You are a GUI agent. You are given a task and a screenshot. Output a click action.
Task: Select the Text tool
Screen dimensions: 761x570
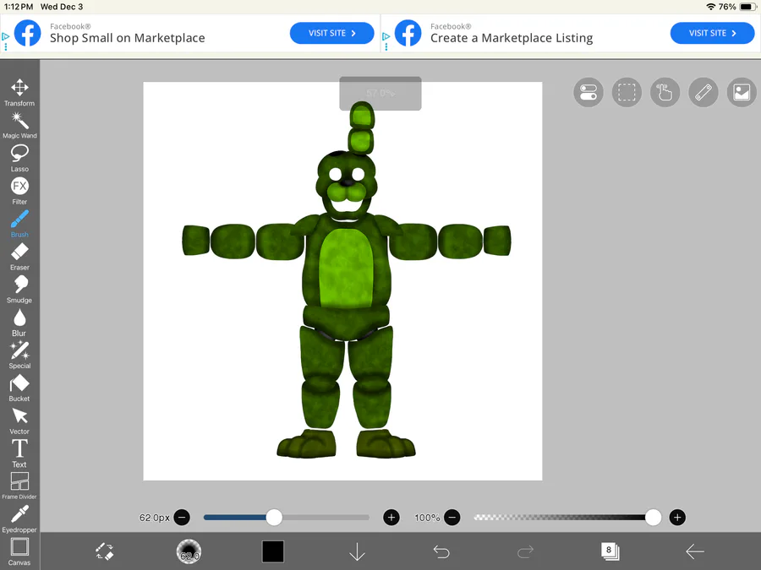click(19, 453)
